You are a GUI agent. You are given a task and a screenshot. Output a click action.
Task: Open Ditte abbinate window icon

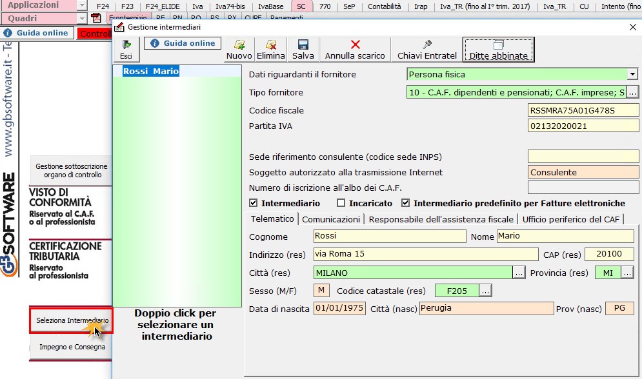[498, 44]
